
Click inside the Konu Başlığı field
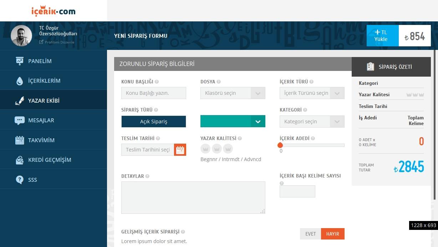153,93
